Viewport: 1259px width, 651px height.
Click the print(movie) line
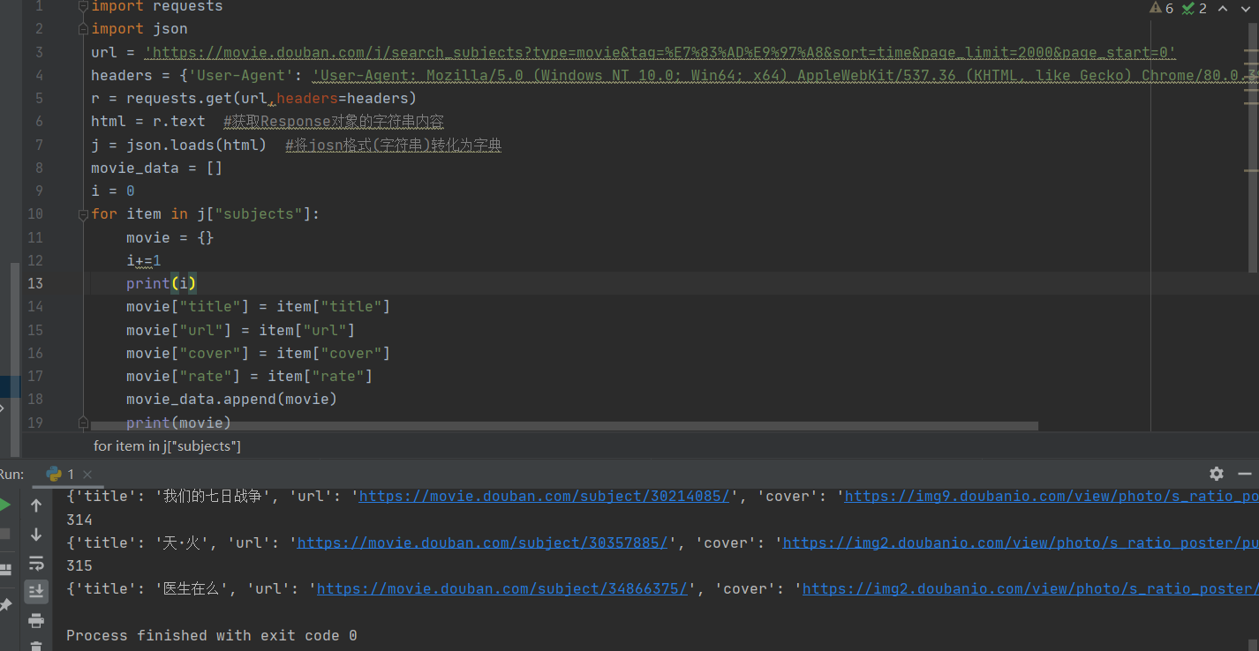[x=178, y=423]
